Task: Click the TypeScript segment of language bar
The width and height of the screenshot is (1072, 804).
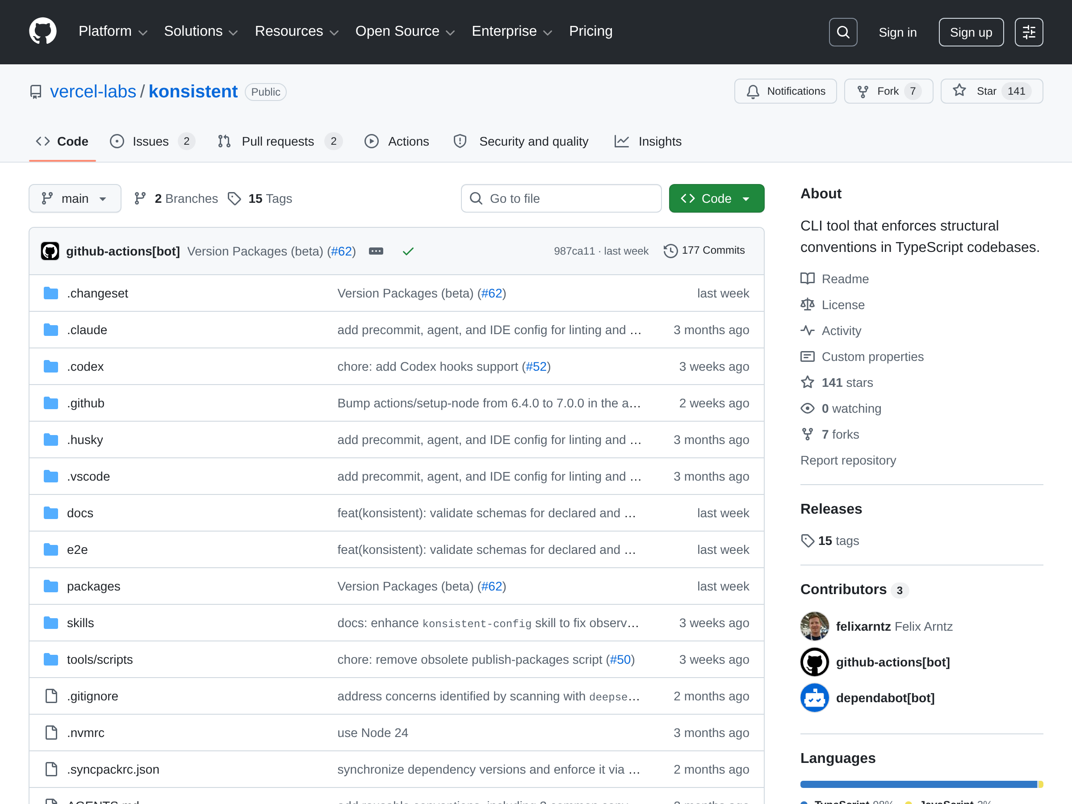Action: click(x=919, y=784)
